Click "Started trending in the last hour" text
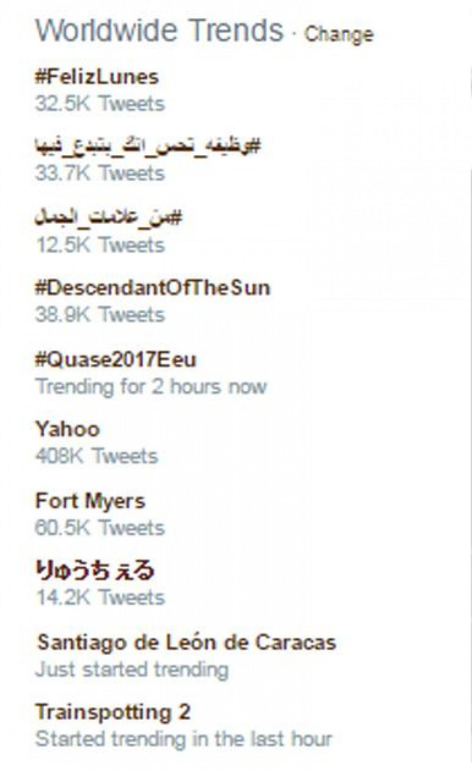This screenshot has height=771, width=472. coord(184,739)
